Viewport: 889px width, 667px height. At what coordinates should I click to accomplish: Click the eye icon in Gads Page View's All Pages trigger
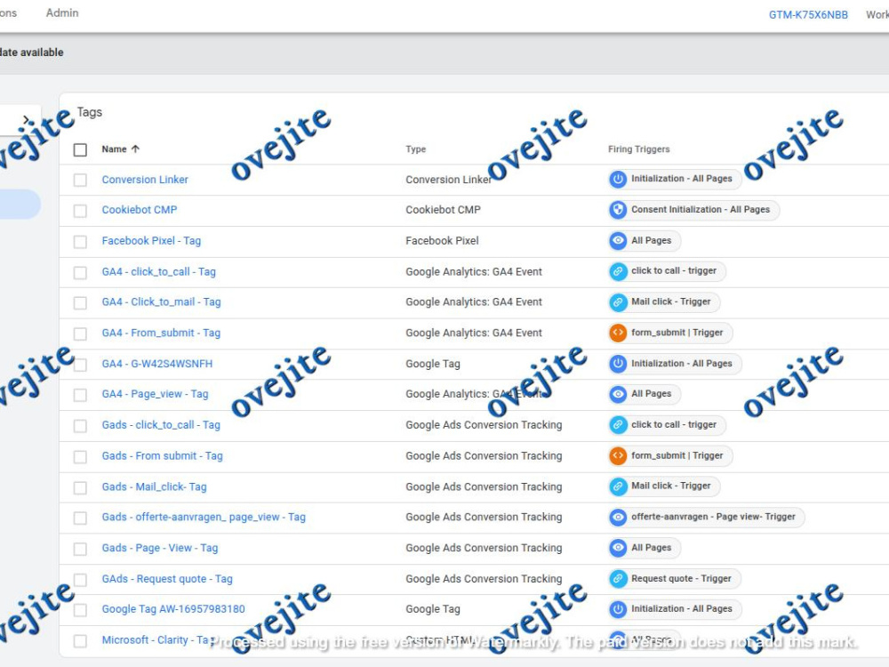coord(618,547)
